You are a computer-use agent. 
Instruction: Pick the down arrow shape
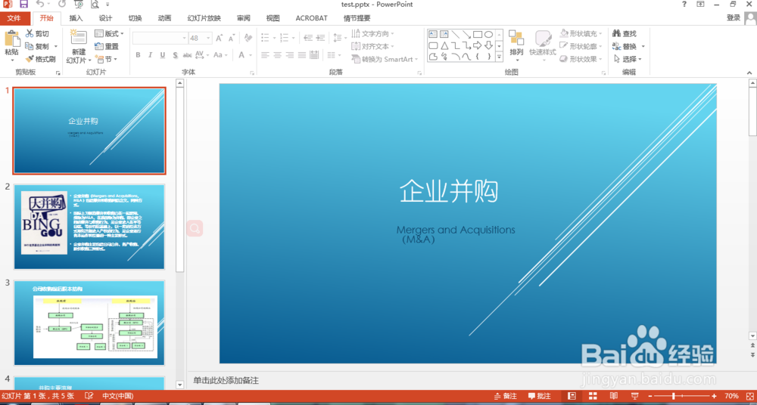point(488,45)
